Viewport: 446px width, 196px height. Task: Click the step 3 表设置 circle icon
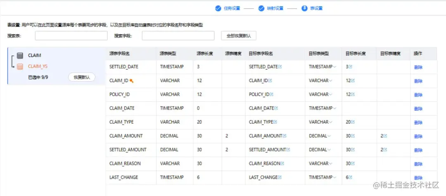(x=305, y=8)
